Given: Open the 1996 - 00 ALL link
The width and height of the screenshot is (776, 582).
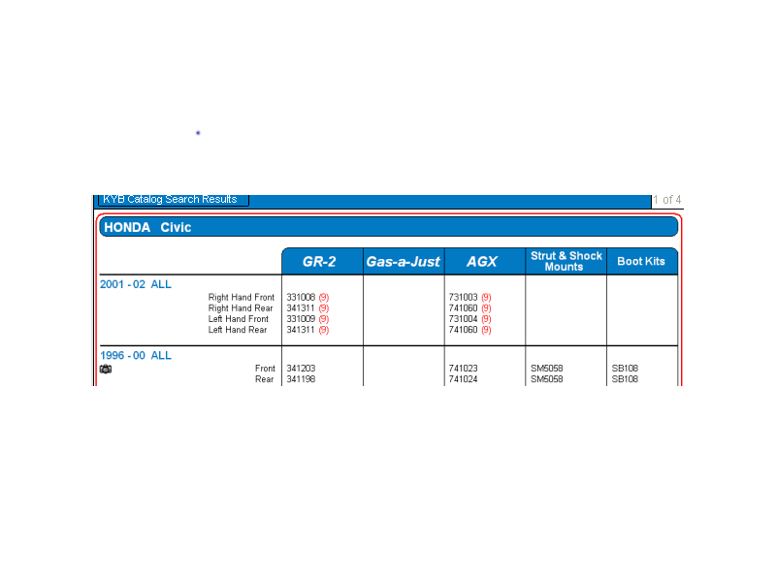Looking at the screenshot, I should point(135,355).
